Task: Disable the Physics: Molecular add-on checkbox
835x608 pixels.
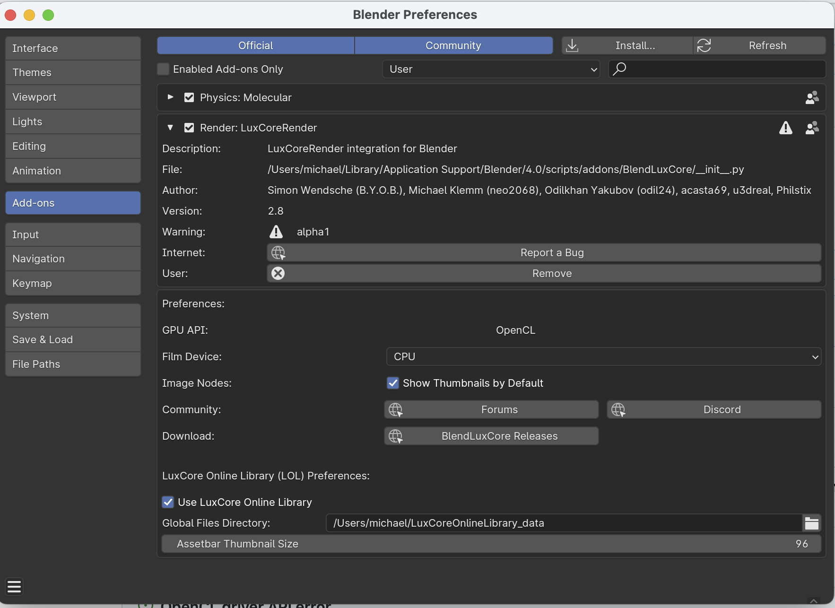Action: [189, 97]
